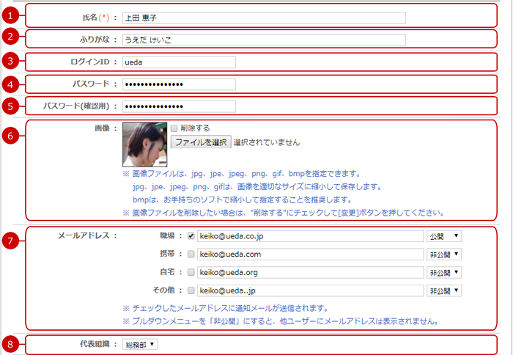The height and width of the screenshot is (355, 513).
Task: Click the user profile photo thumbnail
Action: [144, 144]
